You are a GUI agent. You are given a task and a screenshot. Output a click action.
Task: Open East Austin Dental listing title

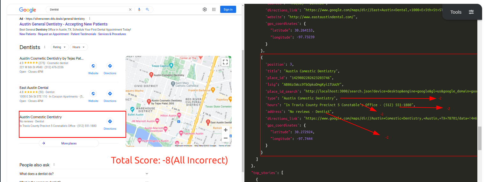tap(34, 88)
